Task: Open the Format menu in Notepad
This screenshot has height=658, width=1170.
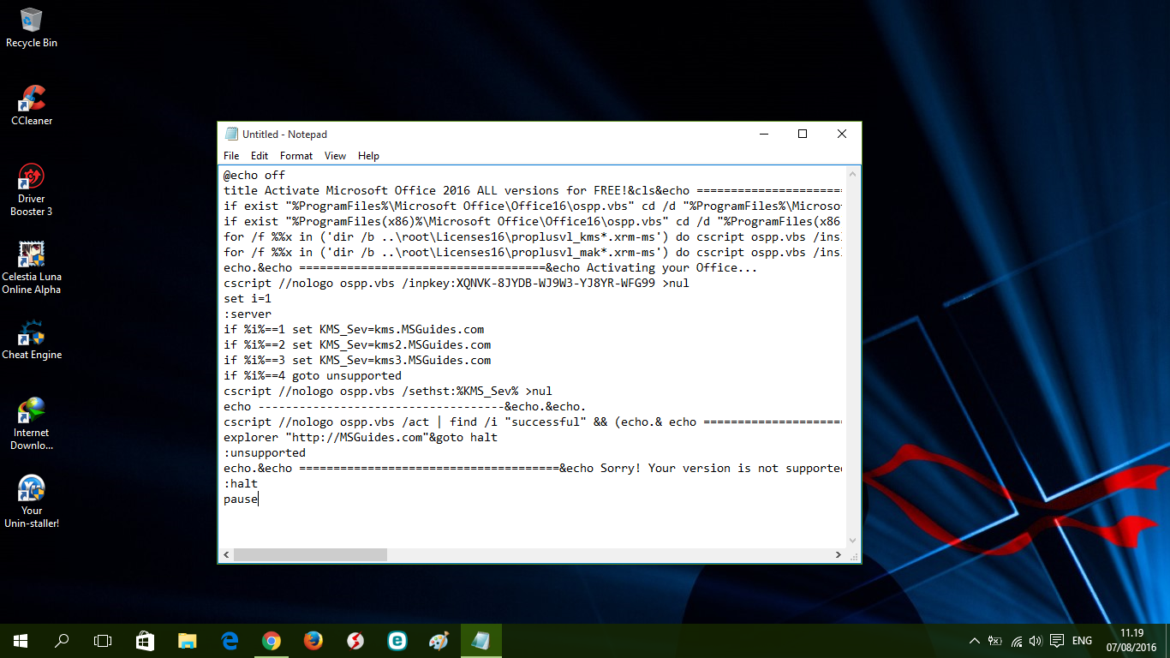Action: [296, 156]
